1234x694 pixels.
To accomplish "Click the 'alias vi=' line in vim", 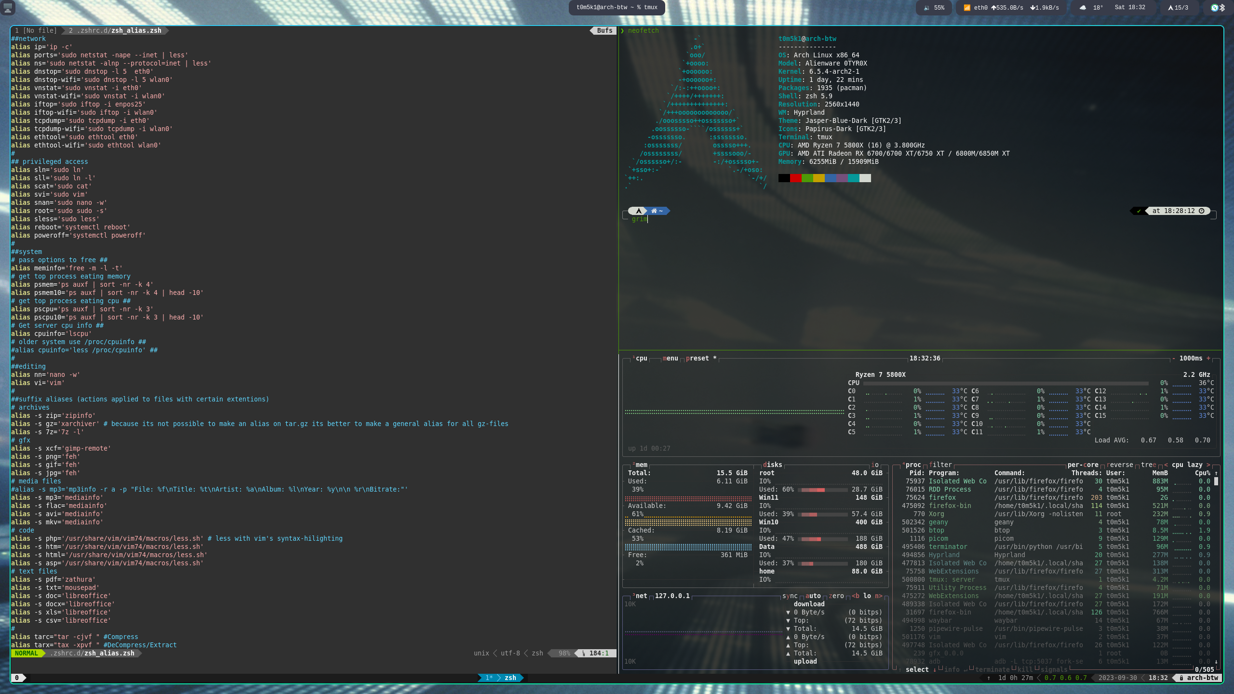I will pos(38,383).
